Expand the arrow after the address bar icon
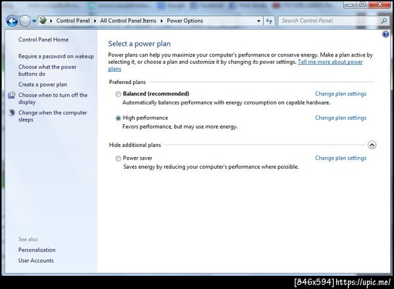The height and width of the screenshot is (289, 394). coord(51,21)
